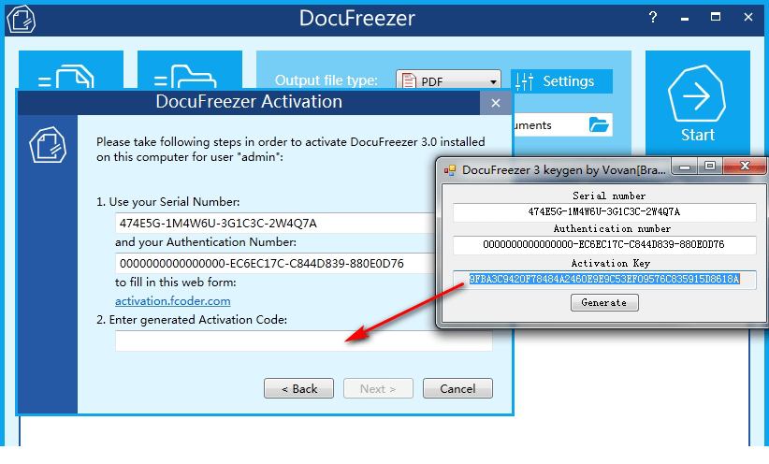The height and width of the screenshot is (464, 769).
Task: Click the highlighted Activation Key field in keygen
Action: tap(604, 279)
